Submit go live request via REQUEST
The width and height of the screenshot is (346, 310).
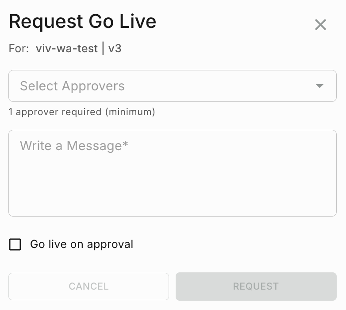[256, 287]
